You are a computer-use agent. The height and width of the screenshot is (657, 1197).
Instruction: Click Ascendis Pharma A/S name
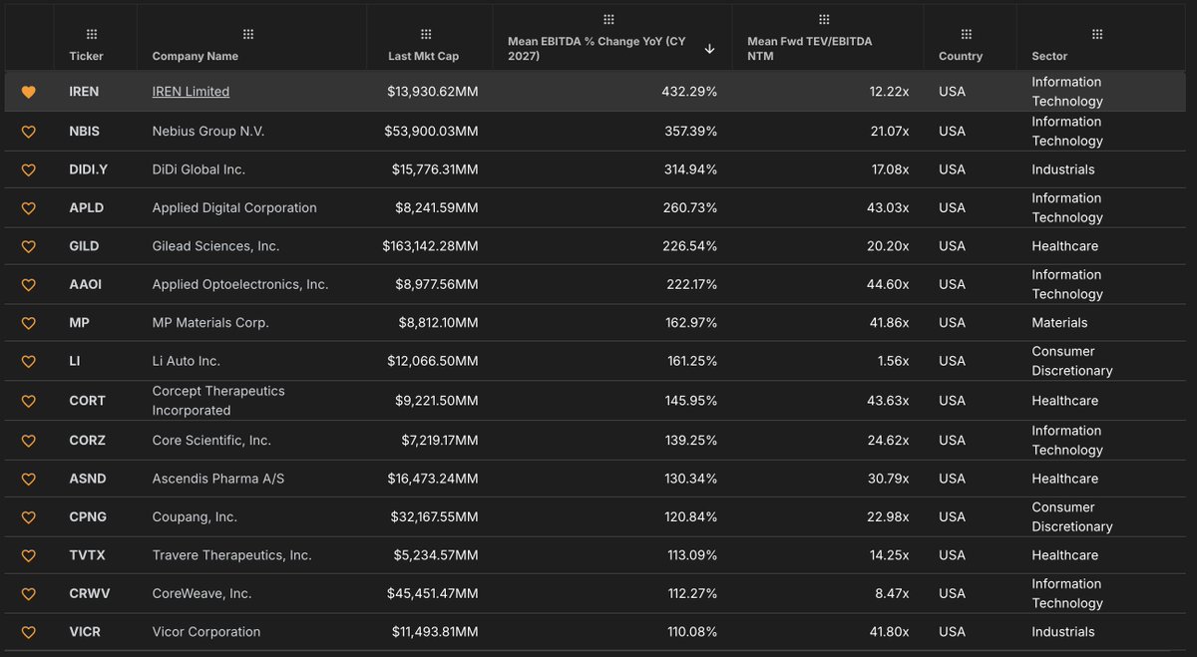218,479
